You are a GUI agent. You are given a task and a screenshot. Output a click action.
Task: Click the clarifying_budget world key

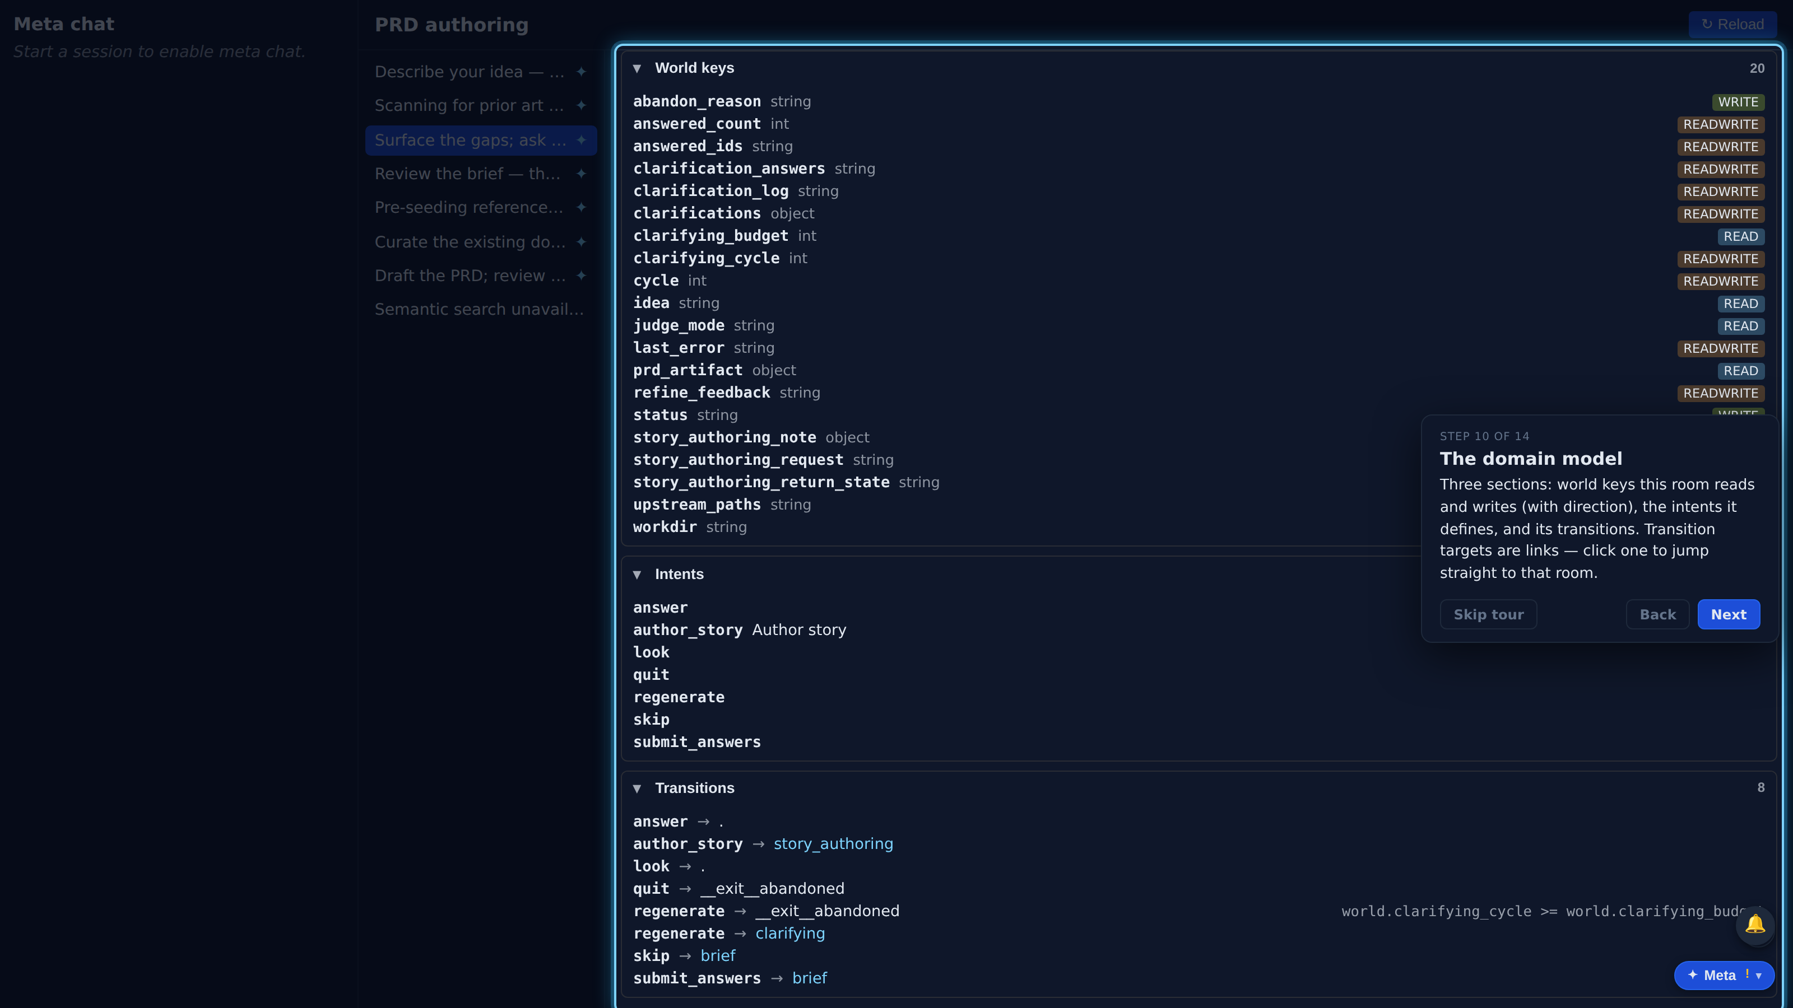[x=710, y=236]
